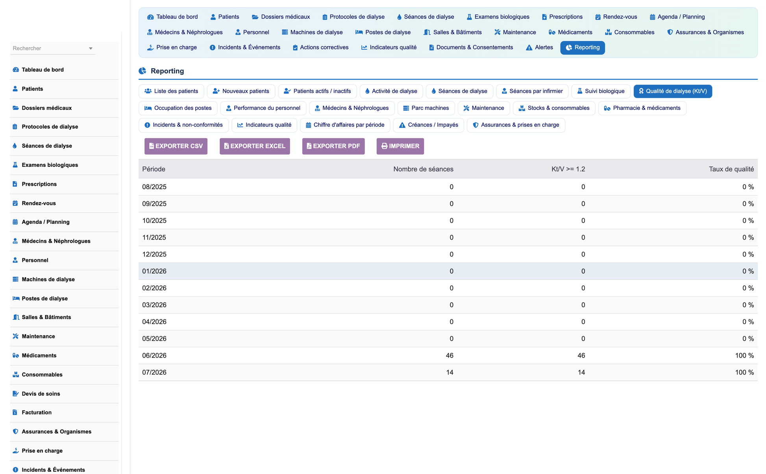
Task: Select Stocks & consommables report
Action: (554, 108)
